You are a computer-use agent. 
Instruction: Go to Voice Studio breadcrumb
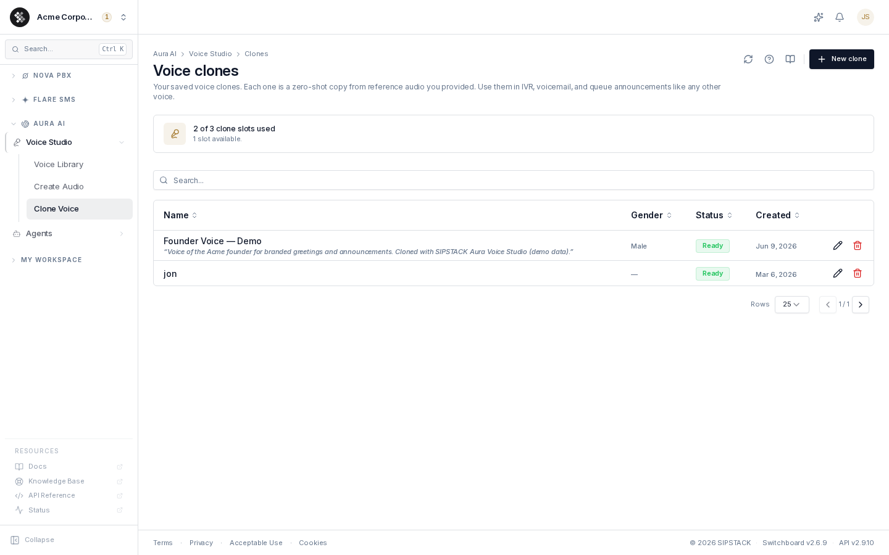click(210, 54)
